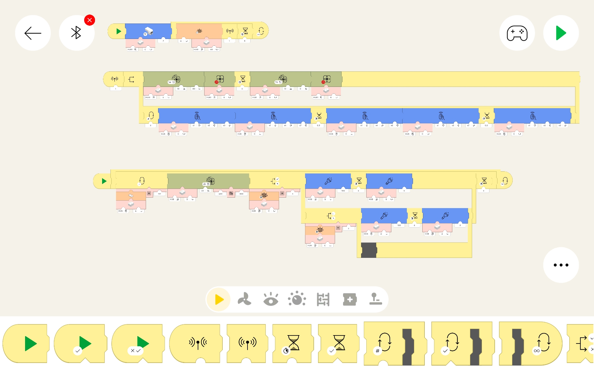Open the port C selector under the camera block
The width and height of the screenshot is (594, 371).
(x=148, y=49)
